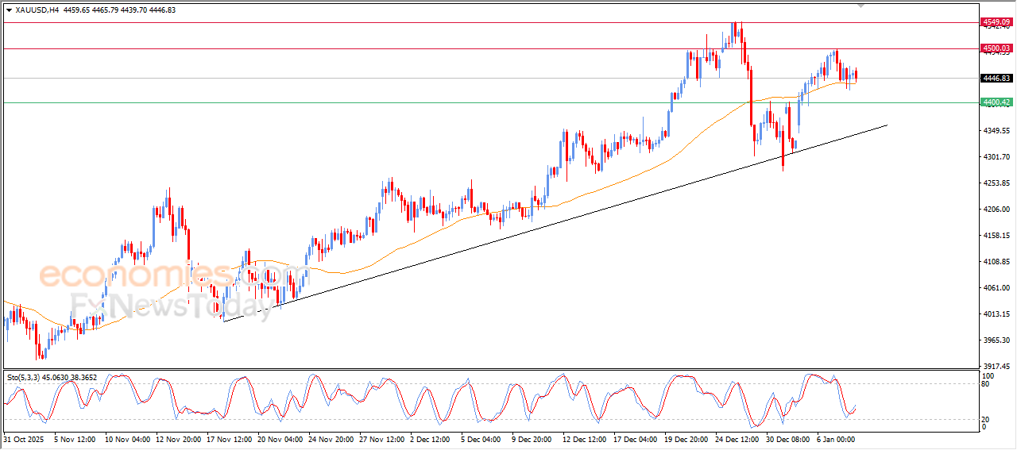
Task: Click the 4206.00 price axis value
Action: click(x=996, y=210)
